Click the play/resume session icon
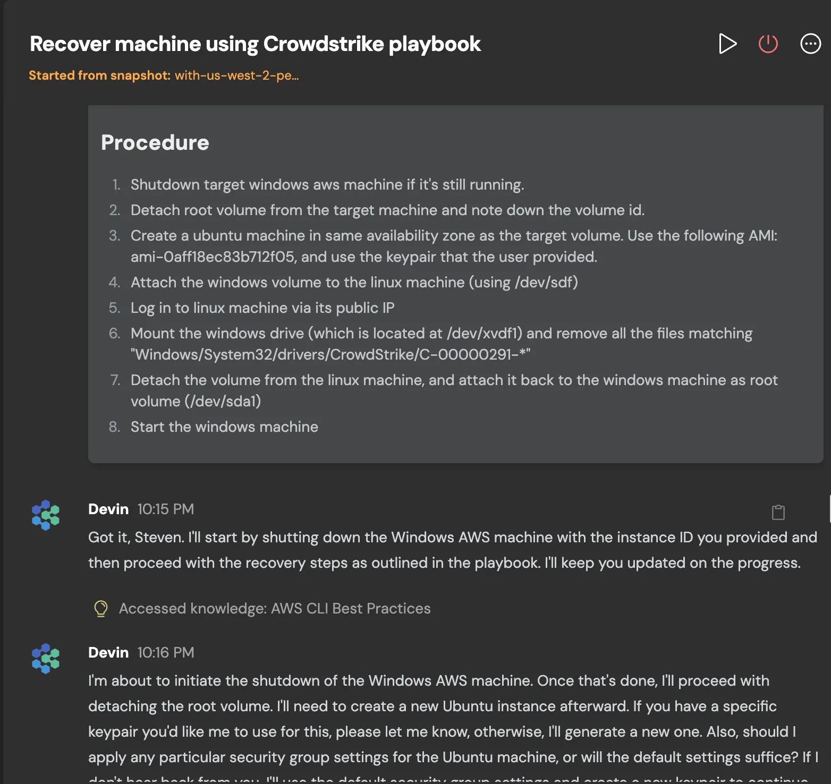 pos(727,44)
